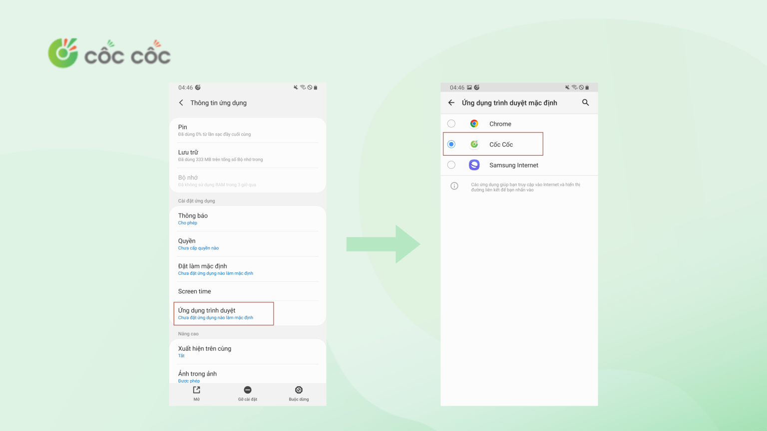Click the Cốc Cốc label in browser list
Image resolution: width=767 pixels, height=431 pixels.
[x=501, y=144]
